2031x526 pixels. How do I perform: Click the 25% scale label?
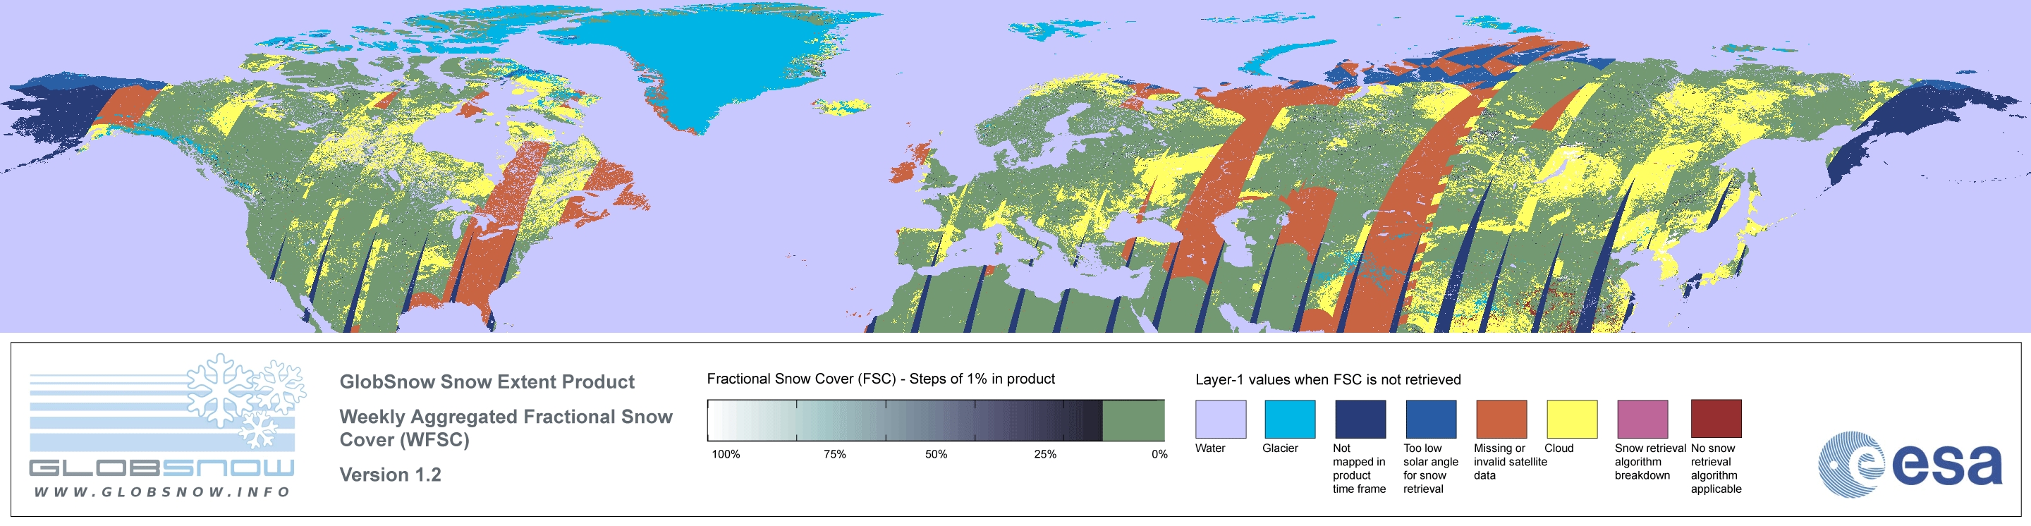[1044, 454]
